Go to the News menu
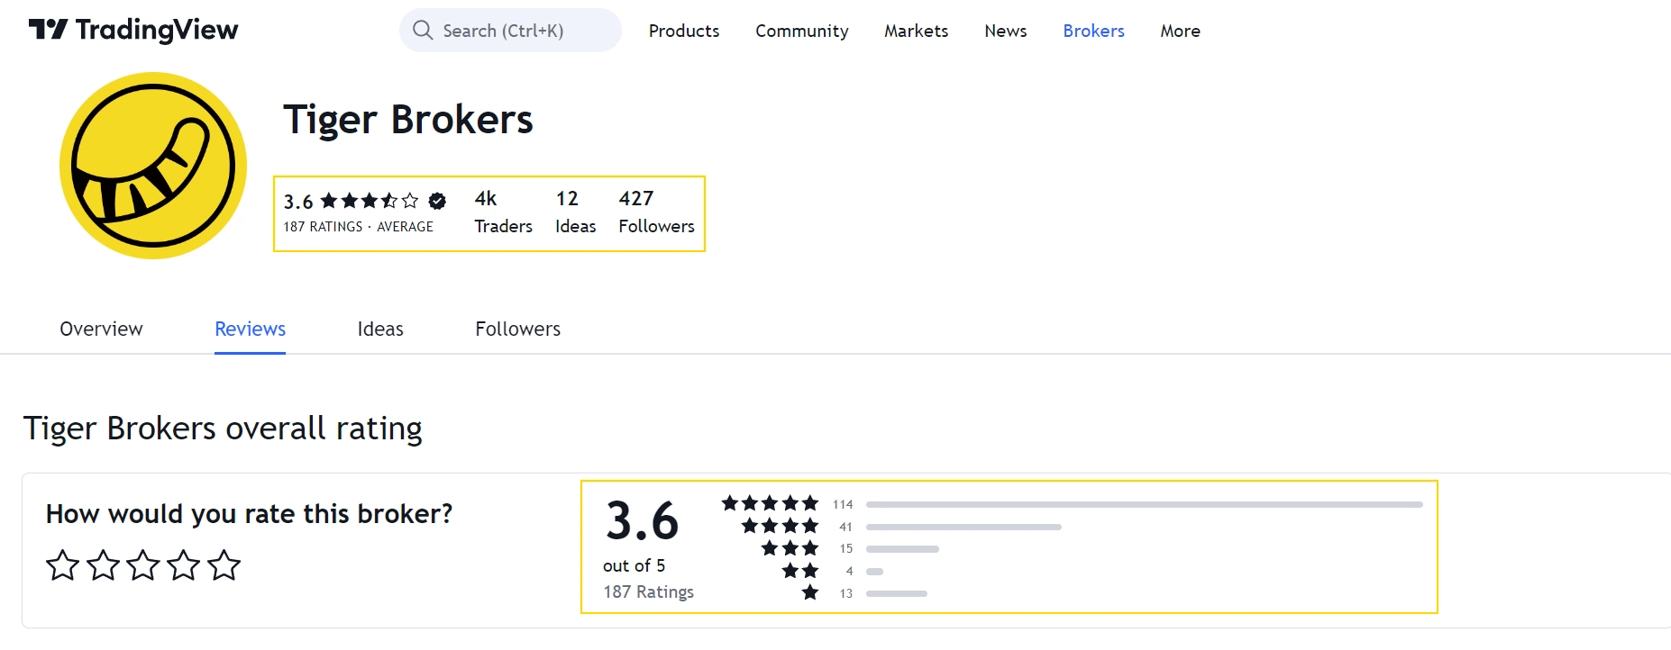The image size is (1671, 650). click(x=1006, y=31)
